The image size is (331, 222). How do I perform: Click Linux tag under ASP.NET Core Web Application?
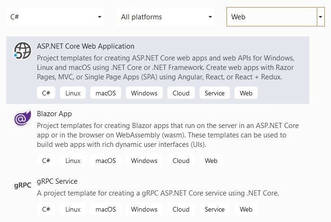point(73,93)
